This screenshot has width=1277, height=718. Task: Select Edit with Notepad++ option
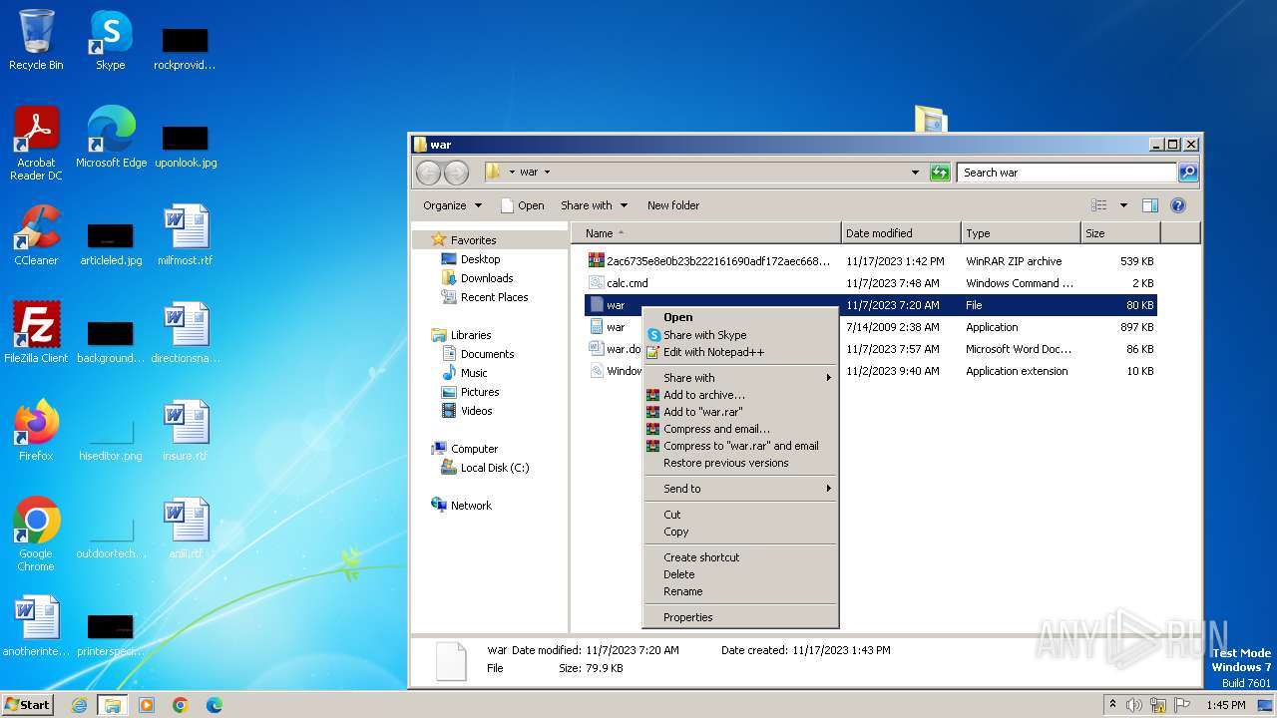pos(739,352)
